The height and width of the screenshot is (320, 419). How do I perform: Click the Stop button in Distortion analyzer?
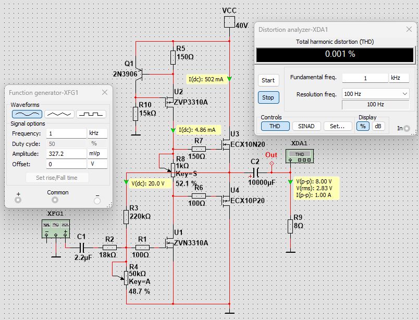268,97
